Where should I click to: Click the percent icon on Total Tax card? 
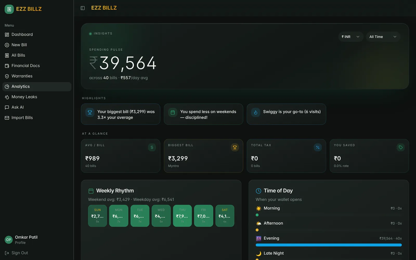click(318, 147)
